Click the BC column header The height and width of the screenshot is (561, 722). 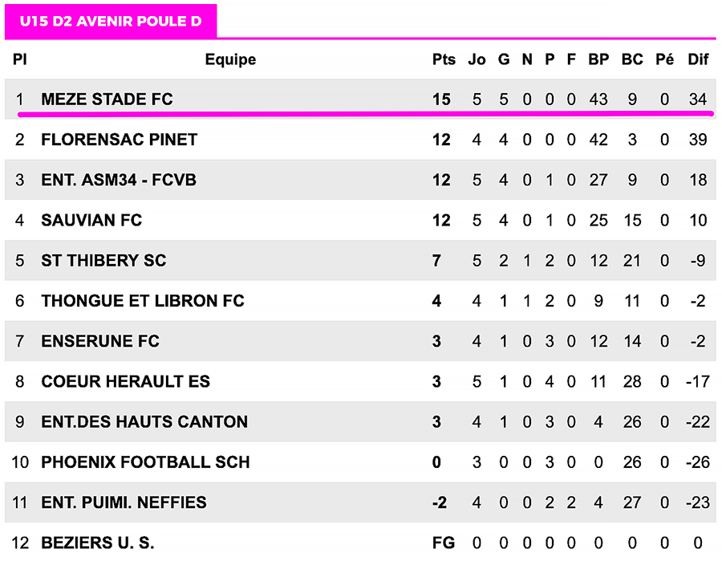(x=632, y=59)
